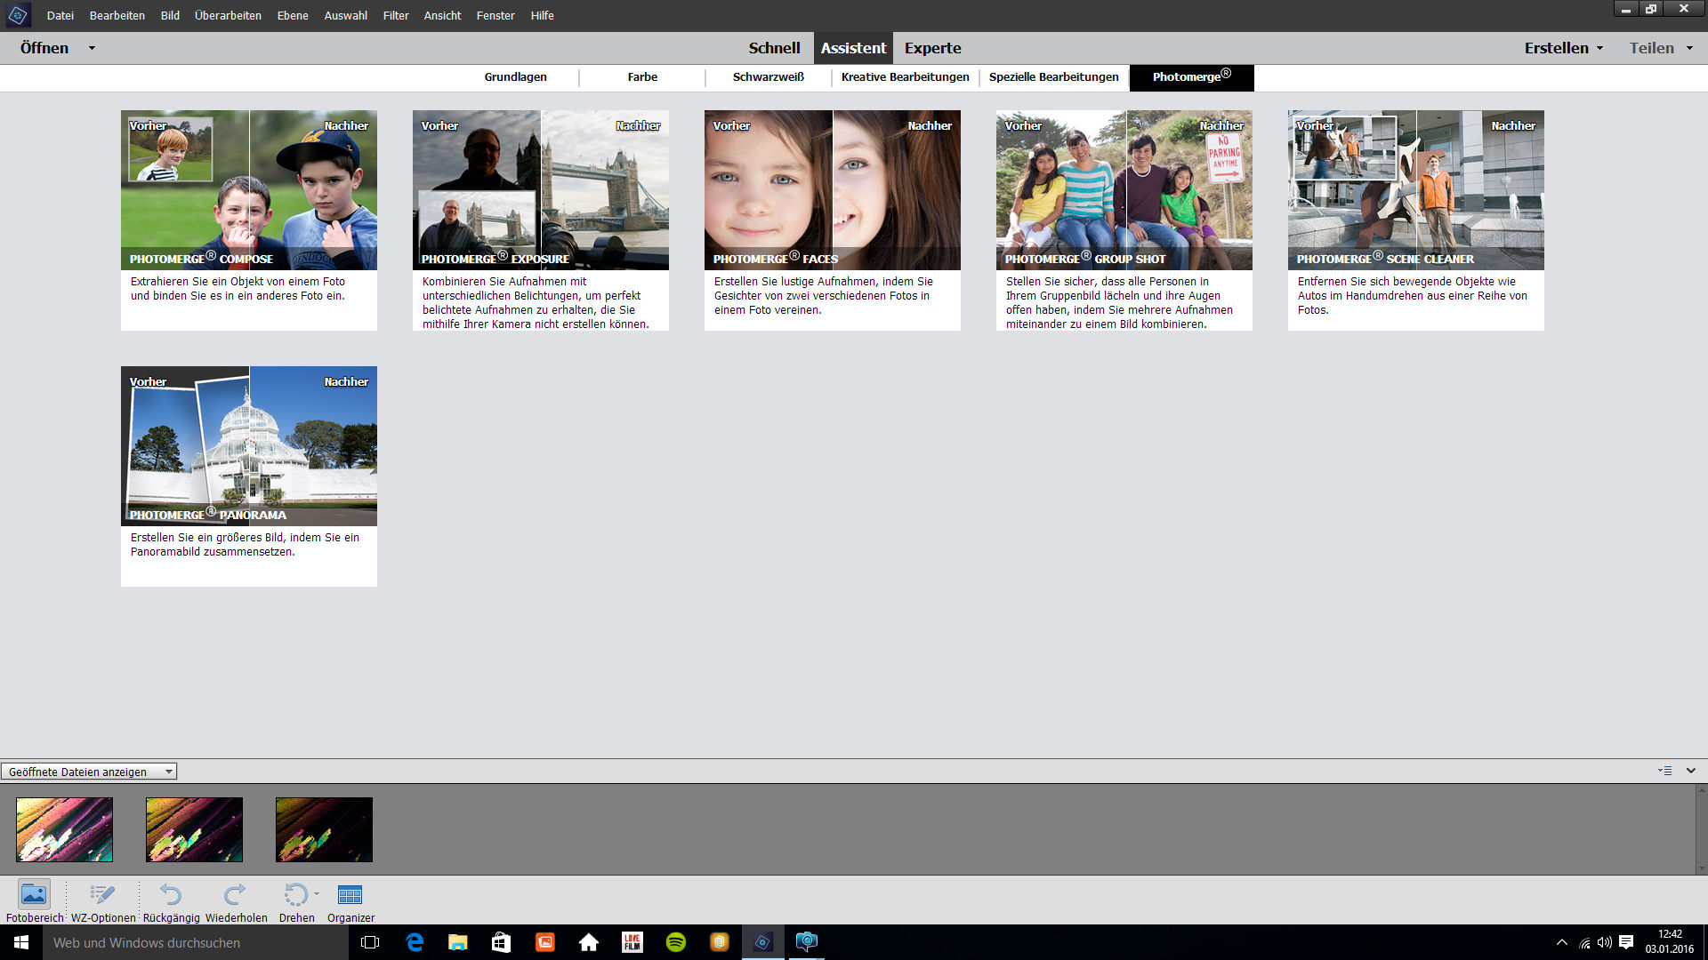Switch to Experte mode
This screenshot has width=1708, height=960.
click(932, 48)
